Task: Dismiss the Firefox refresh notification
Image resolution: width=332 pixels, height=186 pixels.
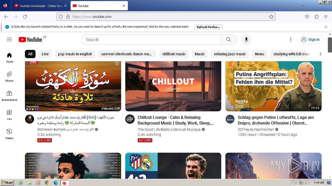Action: click(326, 27)
